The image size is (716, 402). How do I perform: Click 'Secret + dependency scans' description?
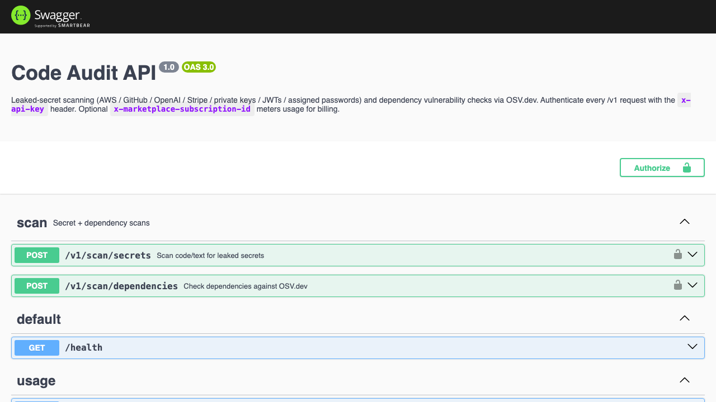point(101,223)
